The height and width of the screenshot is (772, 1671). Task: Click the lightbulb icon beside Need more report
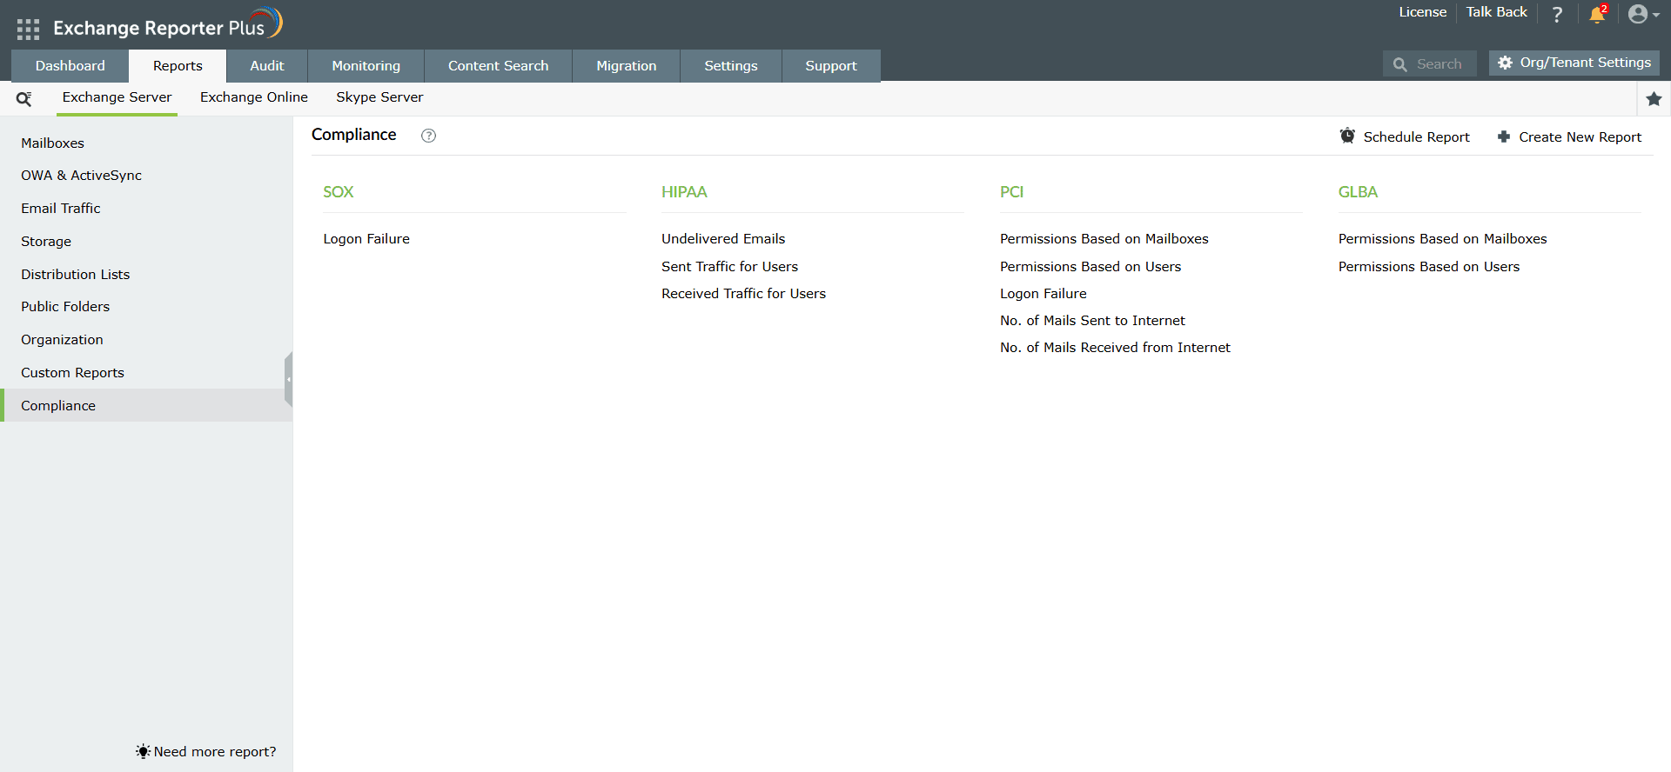(143, 751)
